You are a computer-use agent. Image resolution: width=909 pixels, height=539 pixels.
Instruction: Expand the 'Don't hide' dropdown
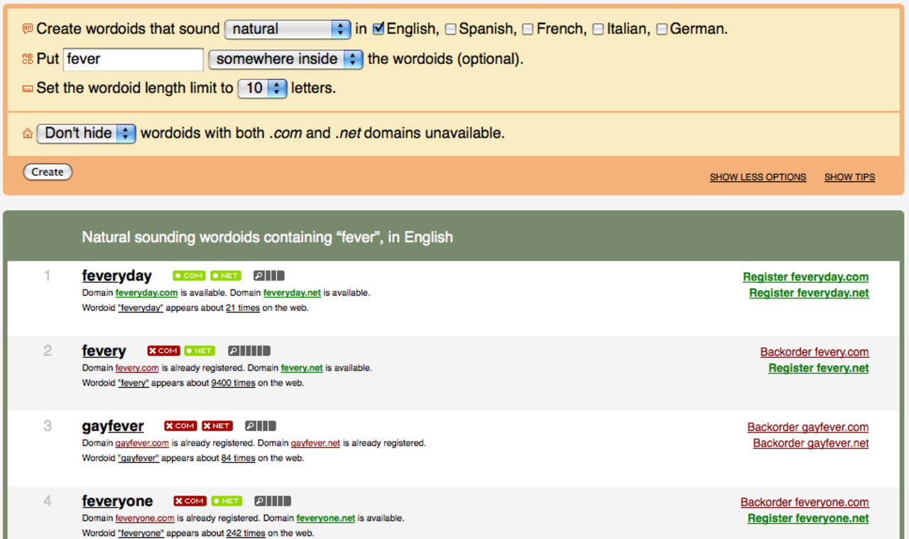(x=86, y=133)
